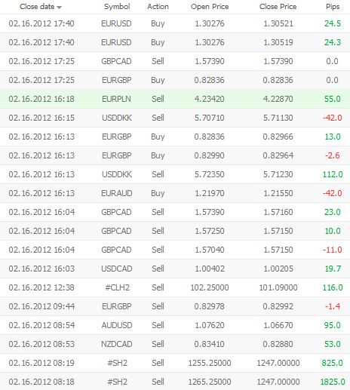The height and width of the screenshot is (390, 350).
Task: Click open price 1.57250
Action: coord(210,231)
